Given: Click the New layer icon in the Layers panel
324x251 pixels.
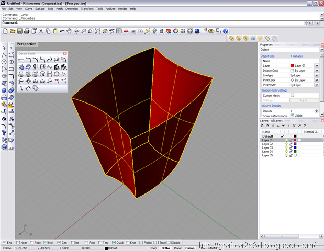Looking at the screenshot, I should pos(262,125).
